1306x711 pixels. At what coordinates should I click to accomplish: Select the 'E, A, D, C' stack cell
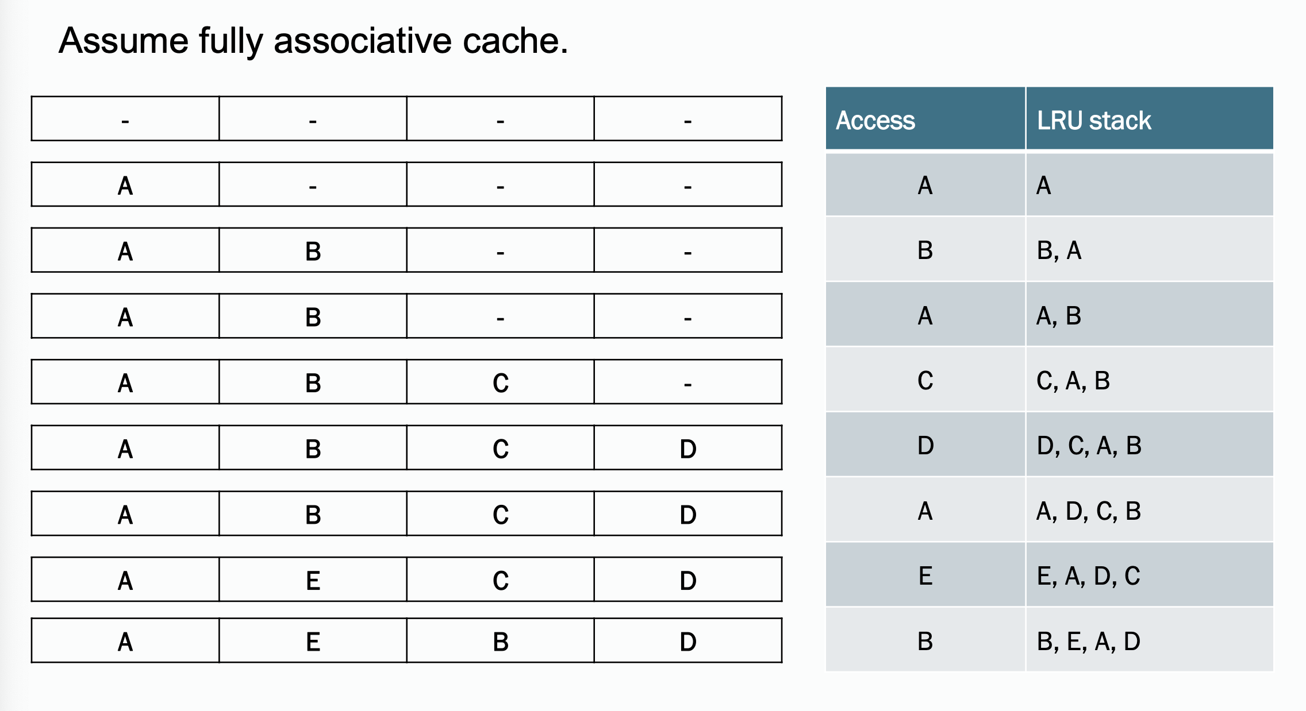click(1150, 575)
